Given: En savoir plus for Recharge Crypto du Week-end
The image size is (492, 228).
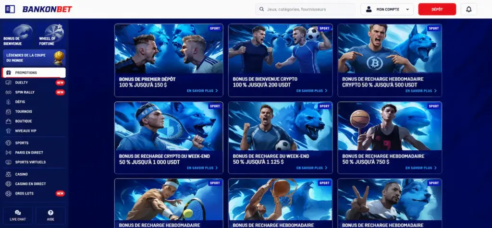Looking at the screenshot, I should 202,168.
